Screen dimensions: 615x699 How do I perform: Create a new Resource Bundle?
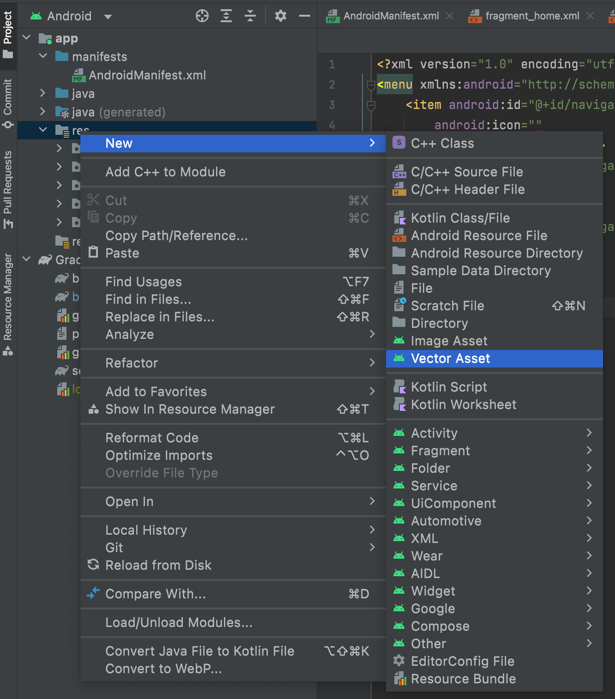click(494, 679)
